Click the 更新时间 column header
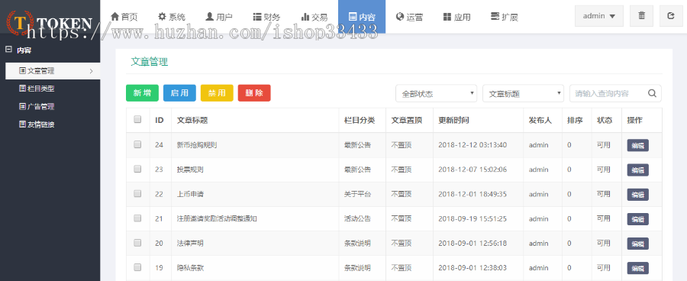The height and width of the screenshot is (281, 687). (x=453, y=120)
